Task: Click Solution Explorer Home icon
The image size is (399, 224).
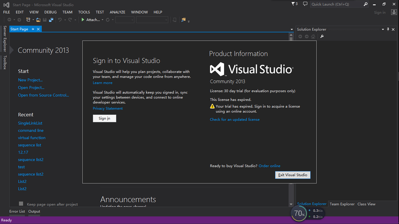Action: 313,36
